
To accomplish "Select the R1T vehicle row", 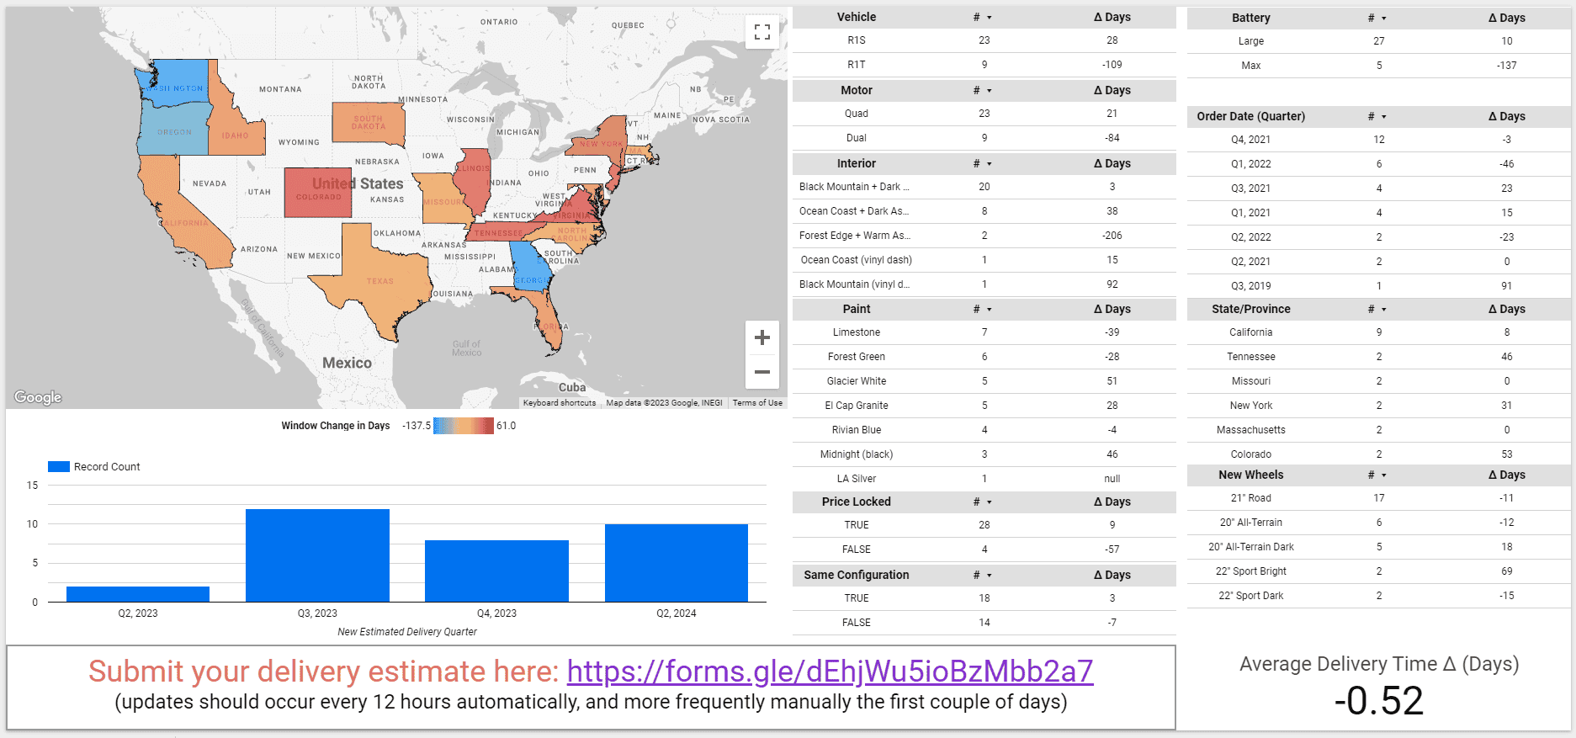I will pyautogui.click(x=984, y=65).
